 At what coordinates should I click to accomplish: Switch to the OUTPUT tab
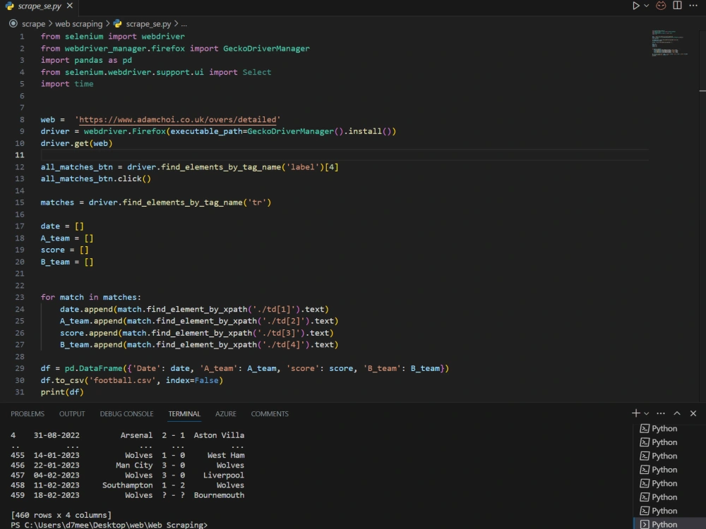point(71,414)
